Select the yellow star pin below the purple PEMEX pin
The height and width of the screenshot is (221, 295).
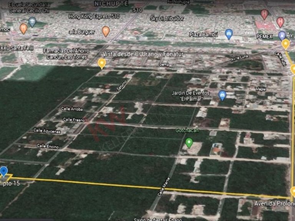[x=286, y=45]
